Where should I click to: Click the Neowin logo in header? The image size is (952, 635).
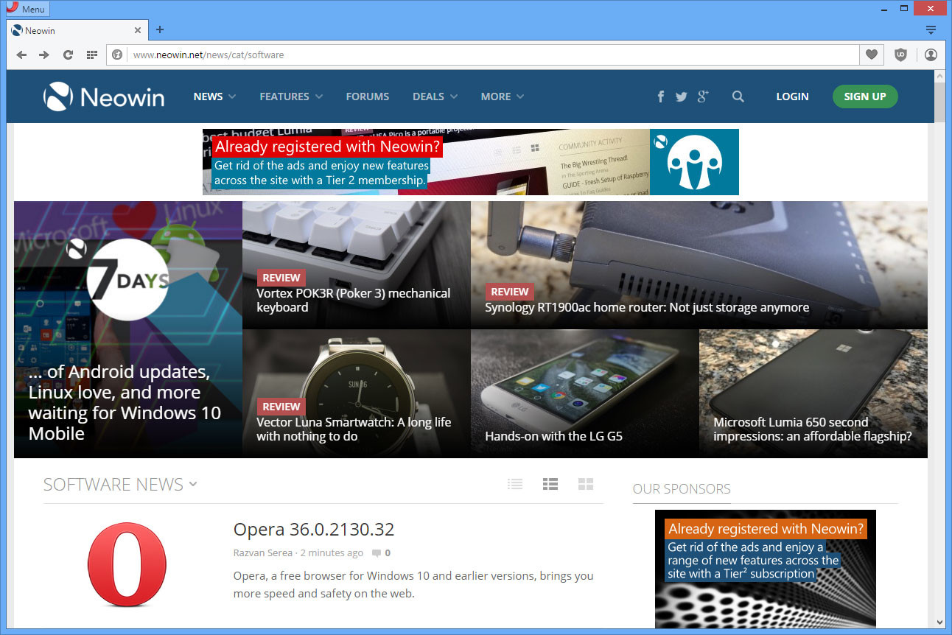104,97
